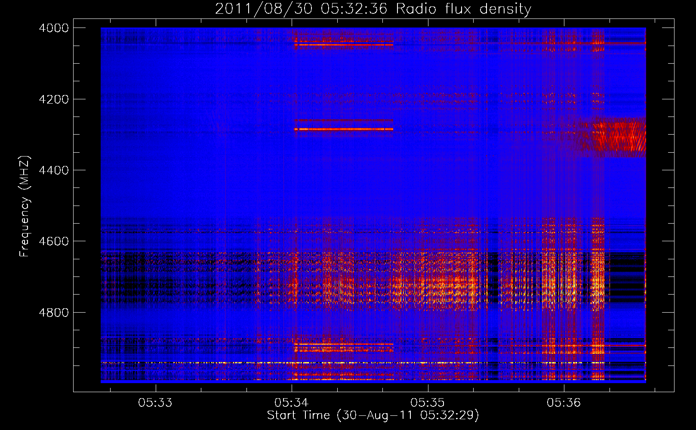
Task: Click the 05:36 time tick label
Action: 564,402
